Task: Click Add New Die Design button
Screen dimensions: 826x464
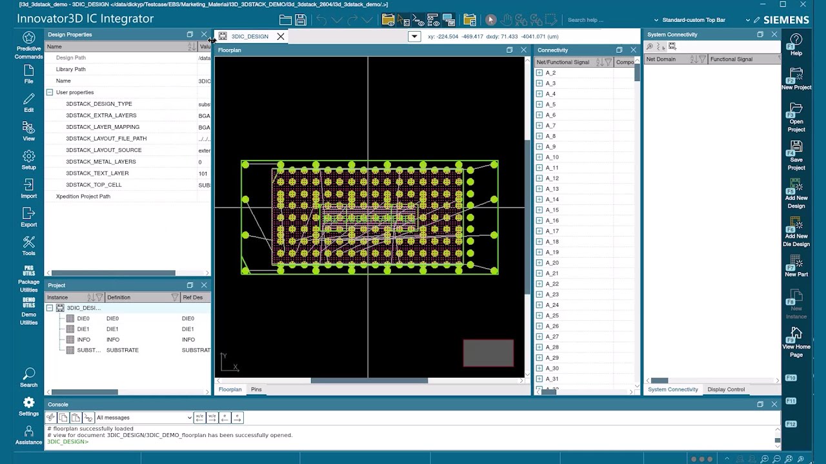Action: click(796, 232)
